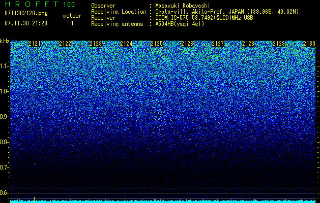Screen dimensions: 320x203
Task: Select the file name 0711302120.png
Action: pyautogui.click(x=26, y=14)
